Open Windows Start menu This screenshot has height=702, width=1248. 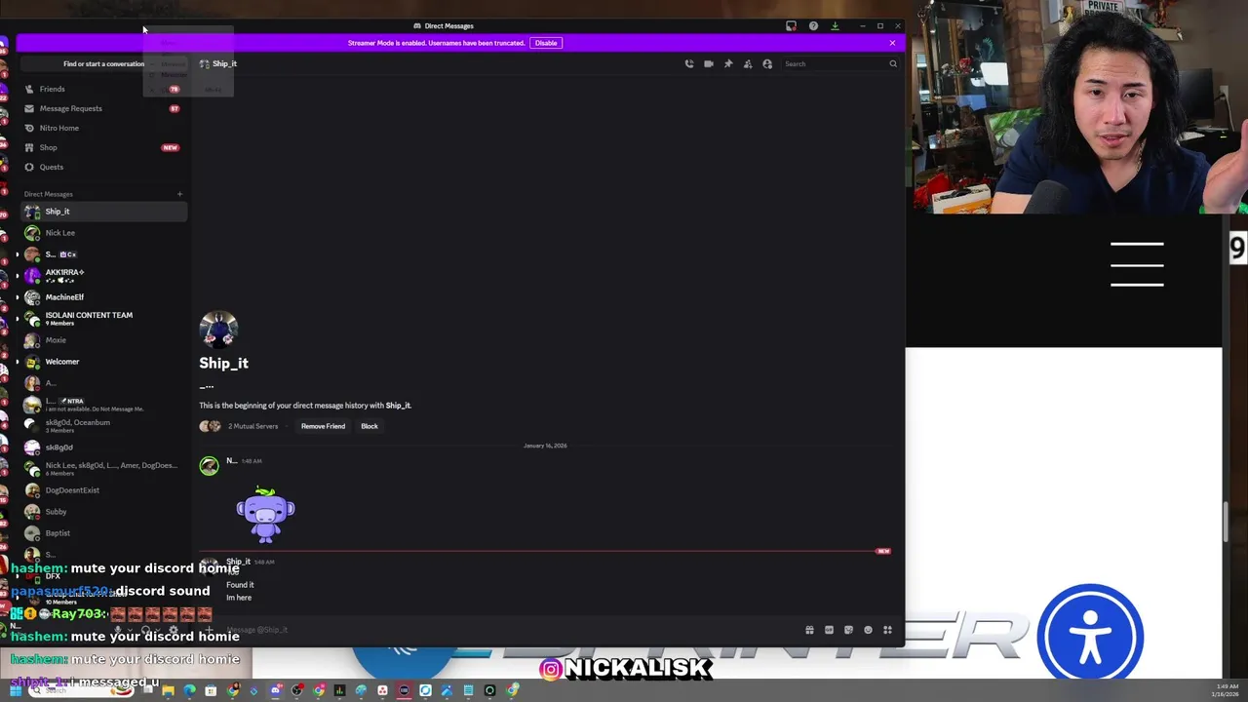[15, 691]
